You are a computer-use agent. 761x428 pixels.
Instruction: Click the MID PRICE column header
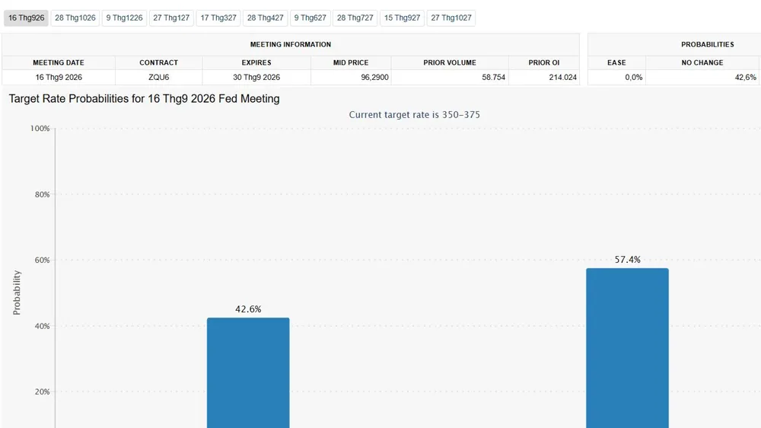coord(351,62)
